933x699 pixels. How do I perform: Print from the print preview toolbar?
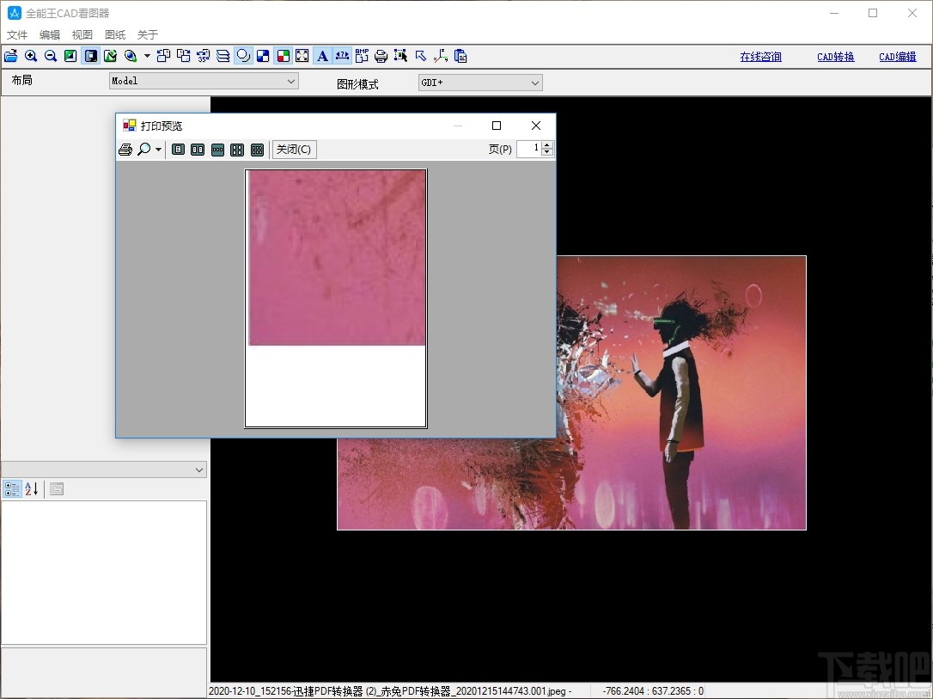coord(125,150)
